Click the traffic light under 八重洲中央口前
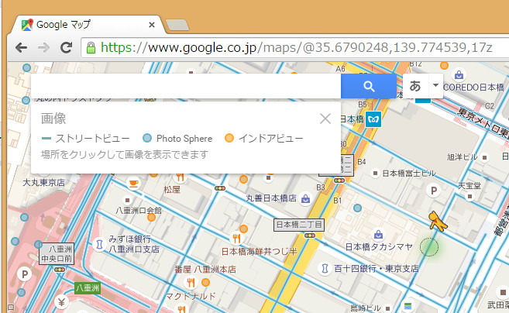 click(60, 270)
